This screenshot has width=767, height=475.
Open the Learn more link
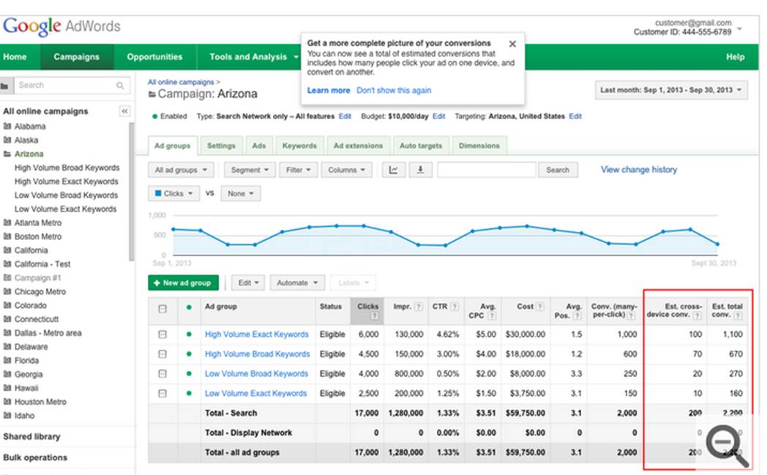pos(328,91)
